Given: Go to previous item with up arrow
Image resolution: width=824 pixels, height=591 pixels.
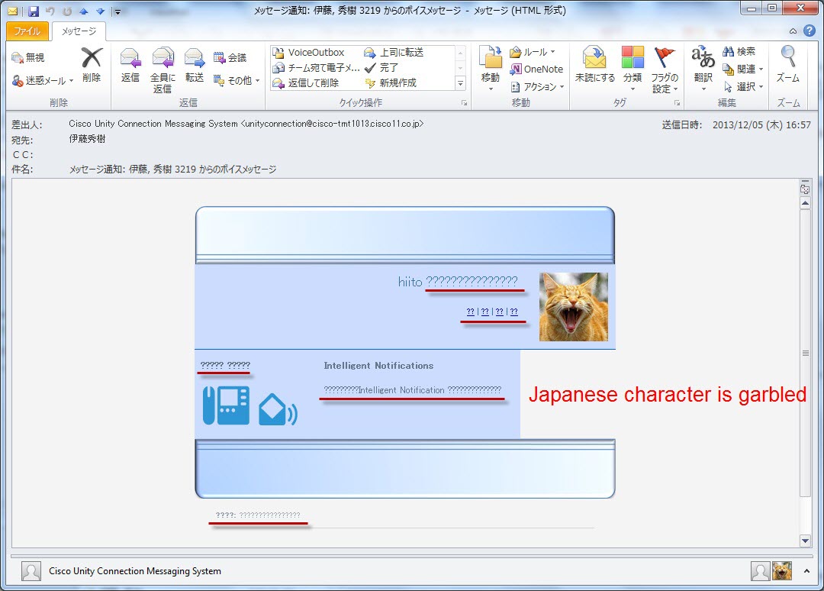Looking at the screenshot, I should pos(83,11).
